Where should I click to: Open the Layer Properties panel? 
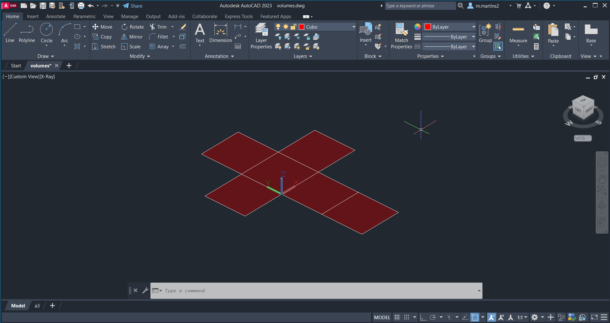point(261,36)
